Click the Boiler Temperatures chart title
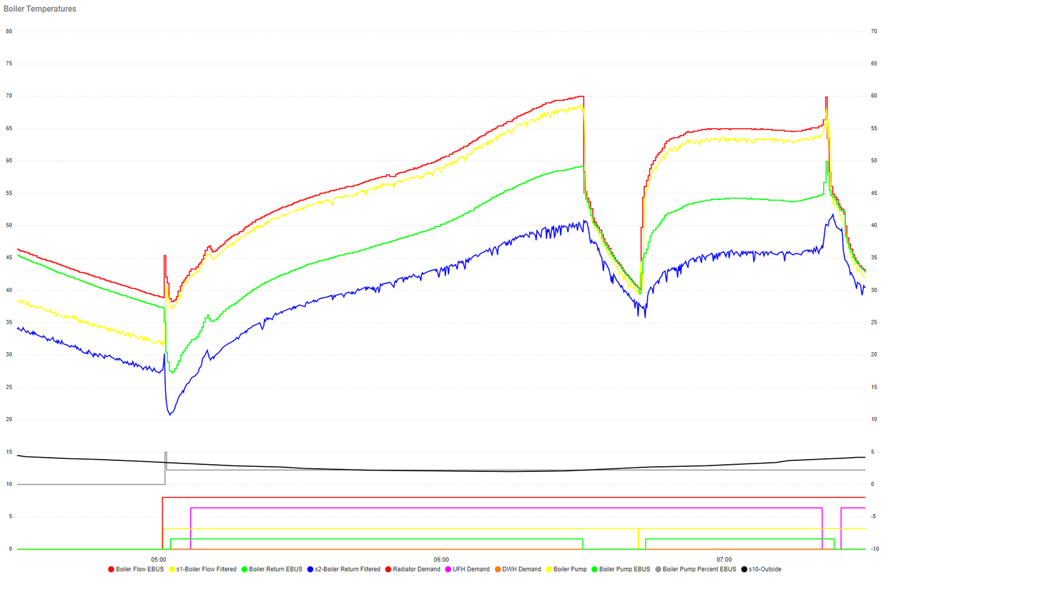Viewport: 1037px width, 615px height. click(x=40, y=9)
